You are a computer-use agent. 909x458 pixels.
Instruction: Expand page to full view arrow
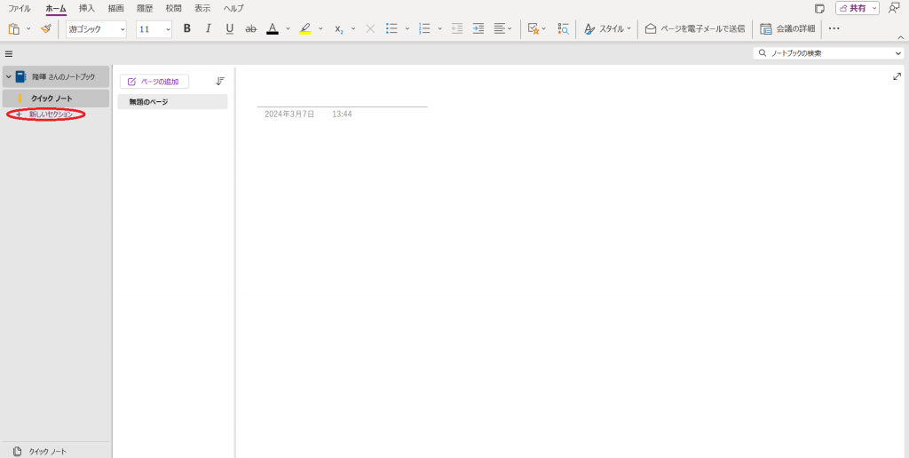click(897, 77)
